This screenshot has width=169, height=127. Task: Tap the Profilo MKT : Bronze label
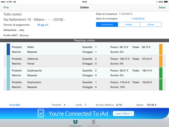click(16, 35)
